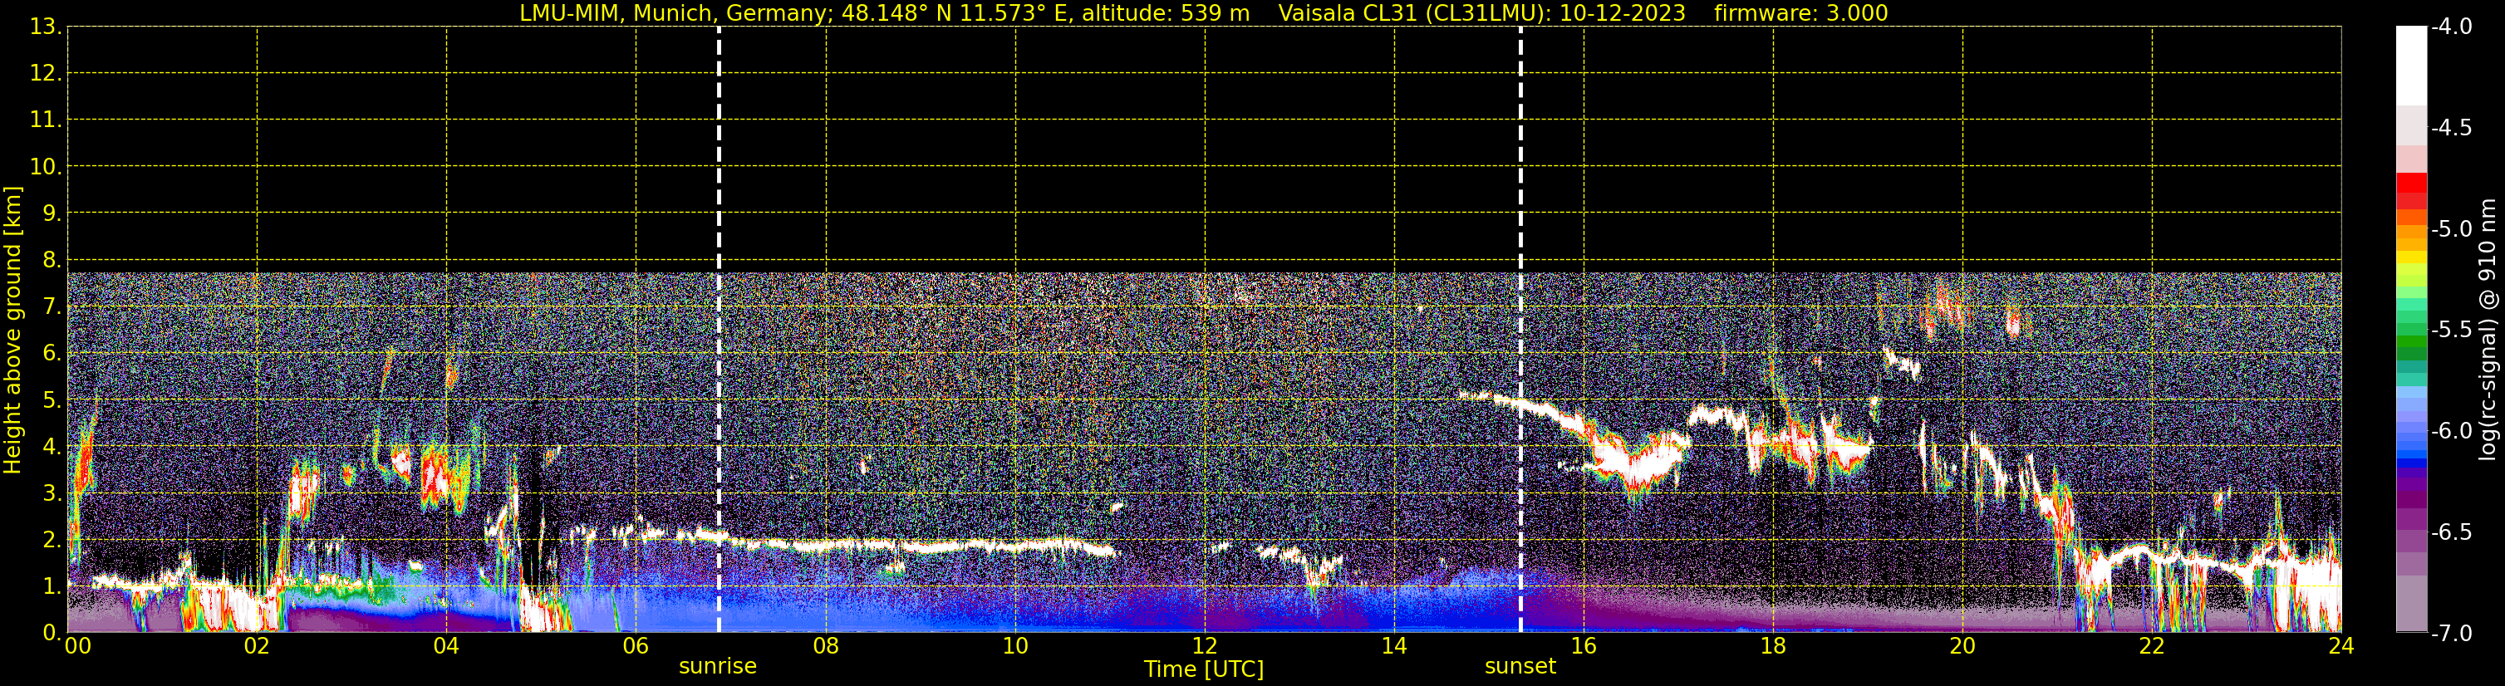
Task: Click the '18' time-axis tick label
Action: [1774, 646]
